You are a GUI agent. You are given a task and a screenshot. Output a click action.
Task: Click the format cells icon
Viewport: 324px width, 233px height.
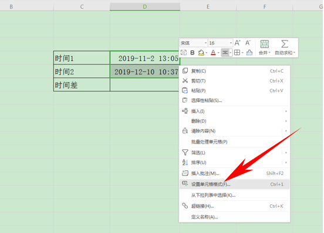[x=185, y=183]
